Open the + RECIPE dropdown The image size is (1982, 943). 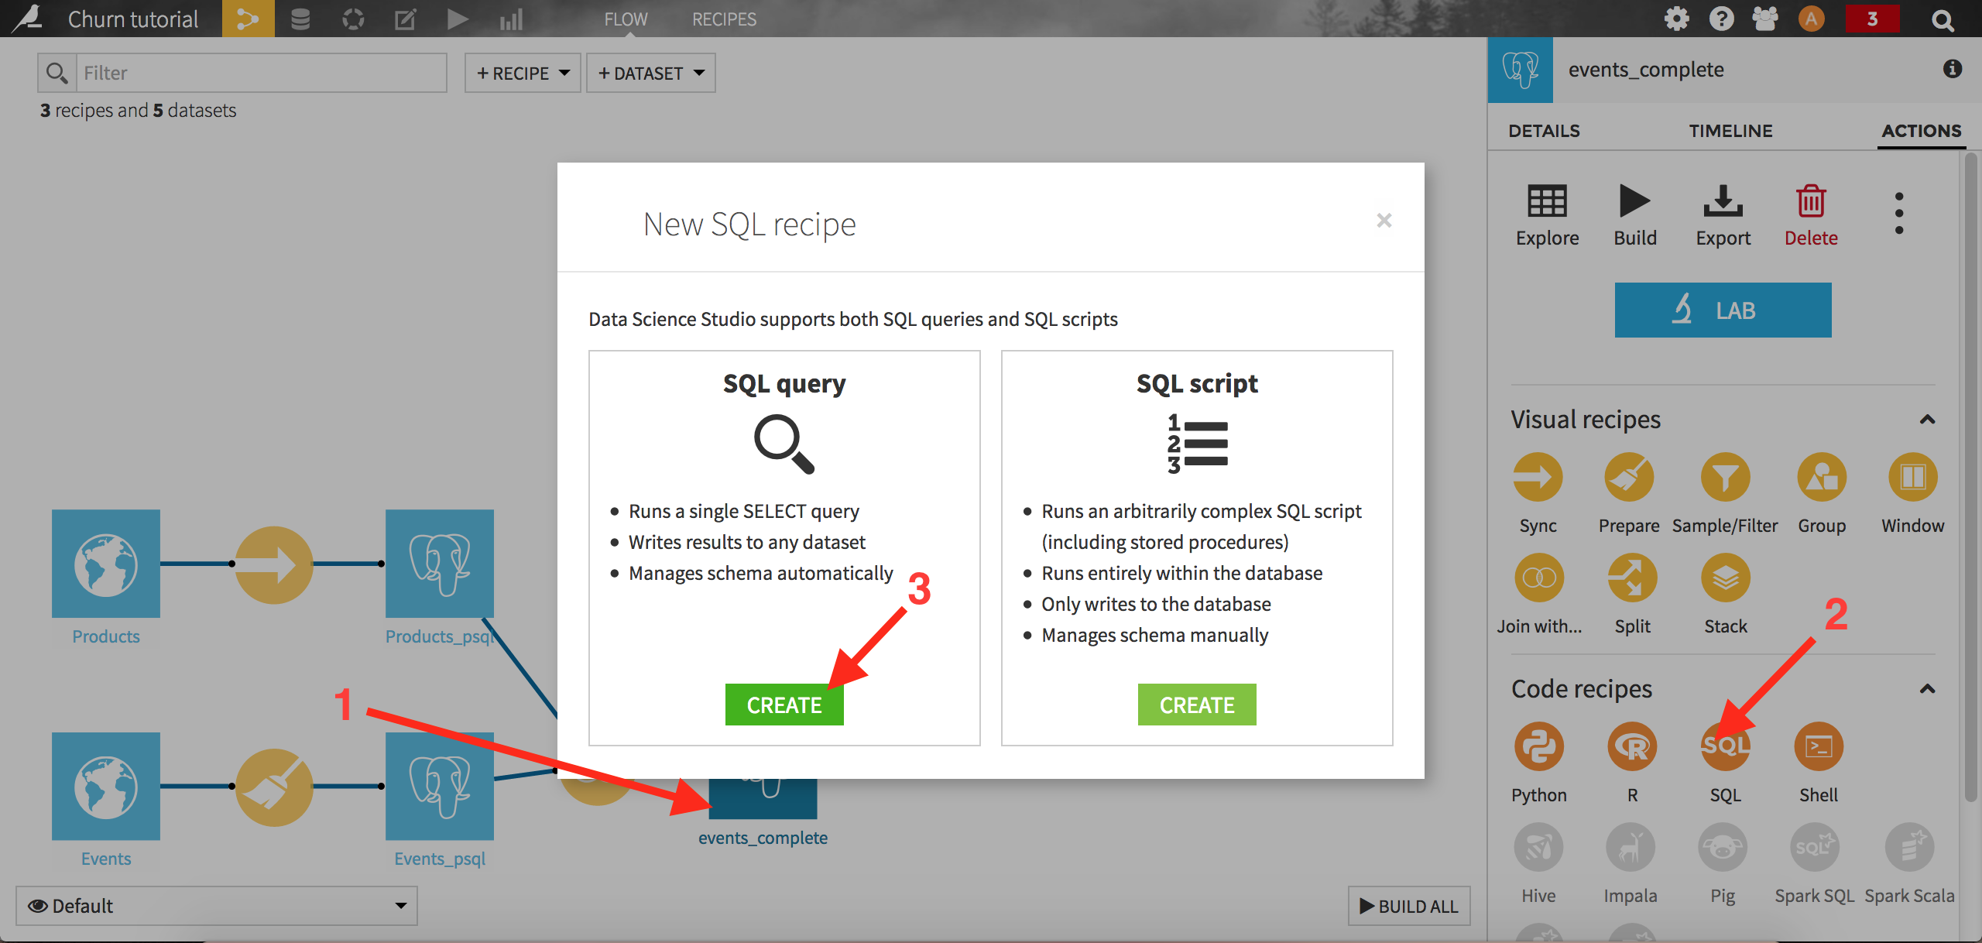coord(523,73)
